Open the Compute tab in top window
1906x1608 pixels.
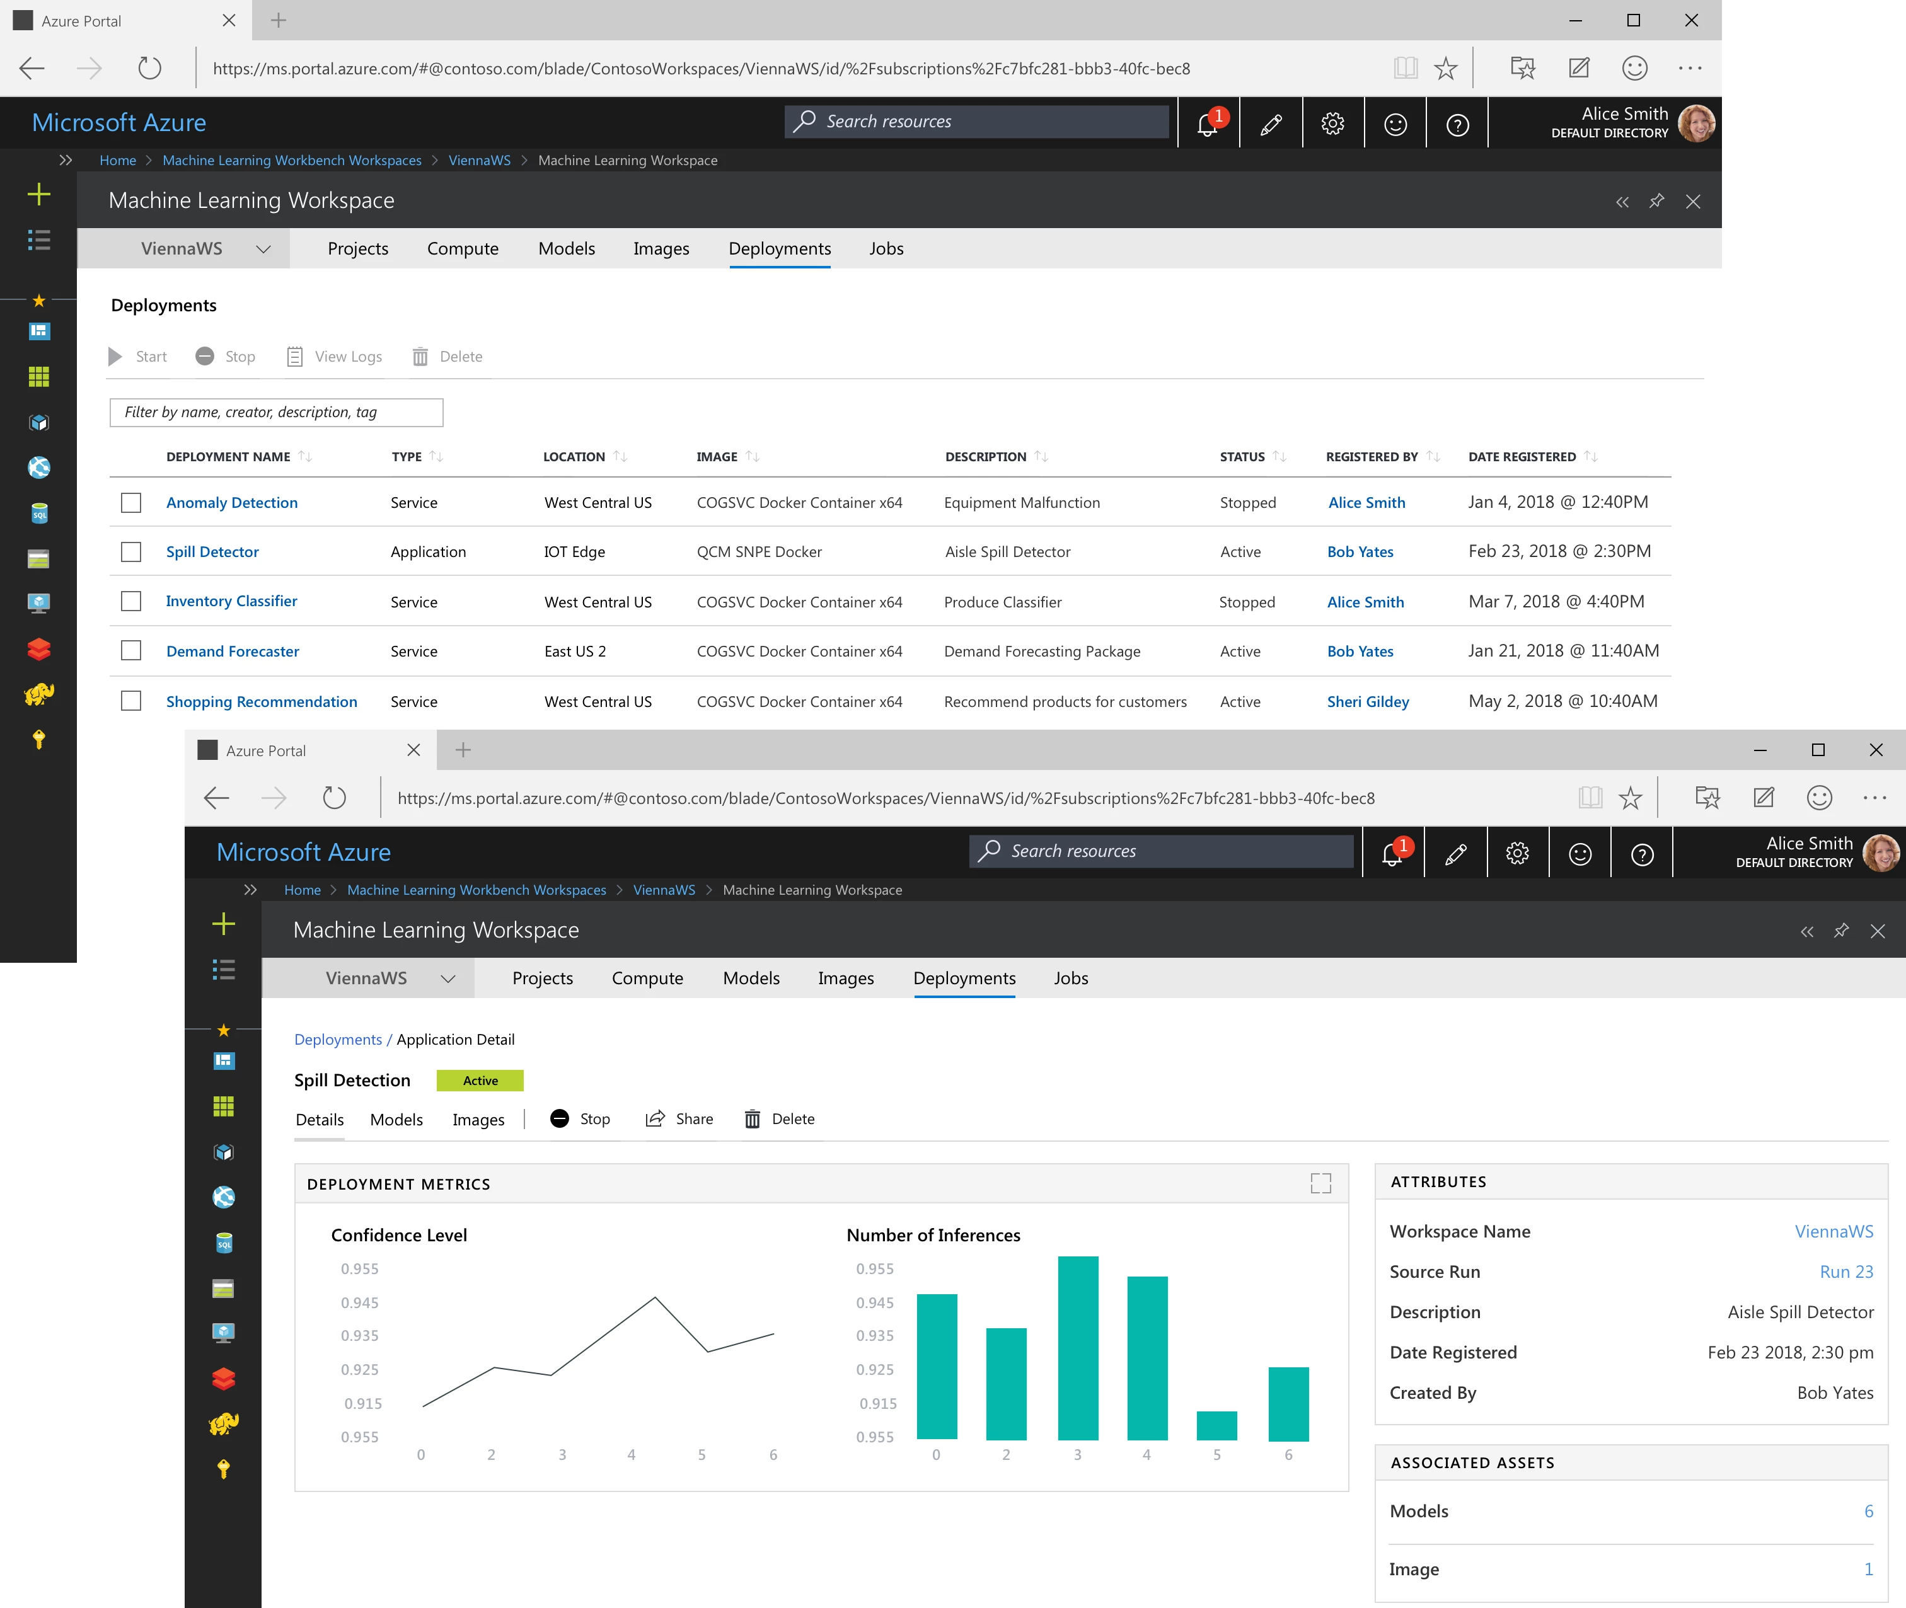pyautogui.click(x=463, y=248)
